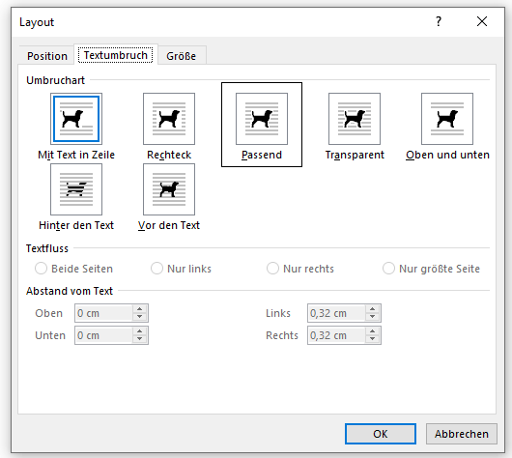Pick the 'Passend' wrapping style icon
512x458 pixels.
[x=262, y=119]
